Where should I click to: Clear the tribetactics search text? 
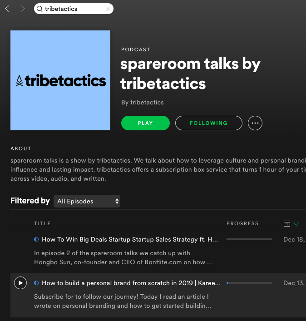[x=108, y=9]
